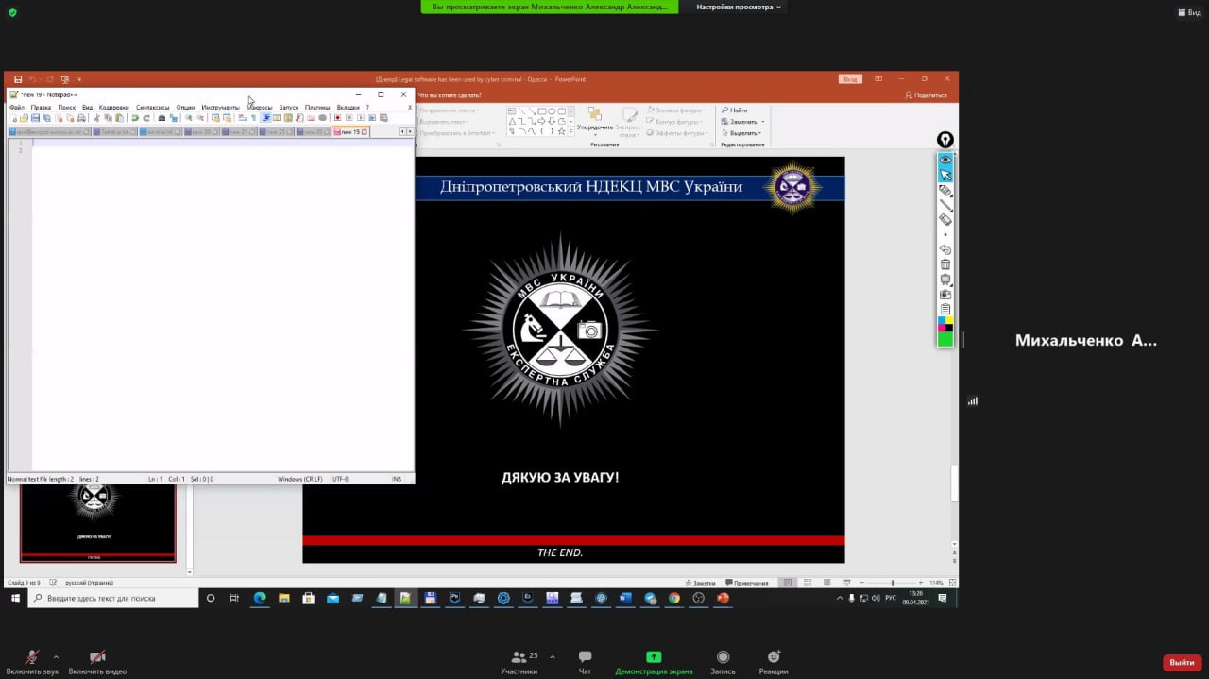
Task: Open Файл menu in Notepad++
Action: click(17, 108)
